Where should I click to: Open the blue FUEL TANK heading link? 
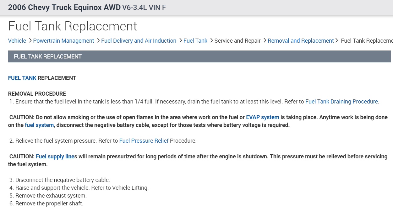pyautogui.click(x=22, y=78)
